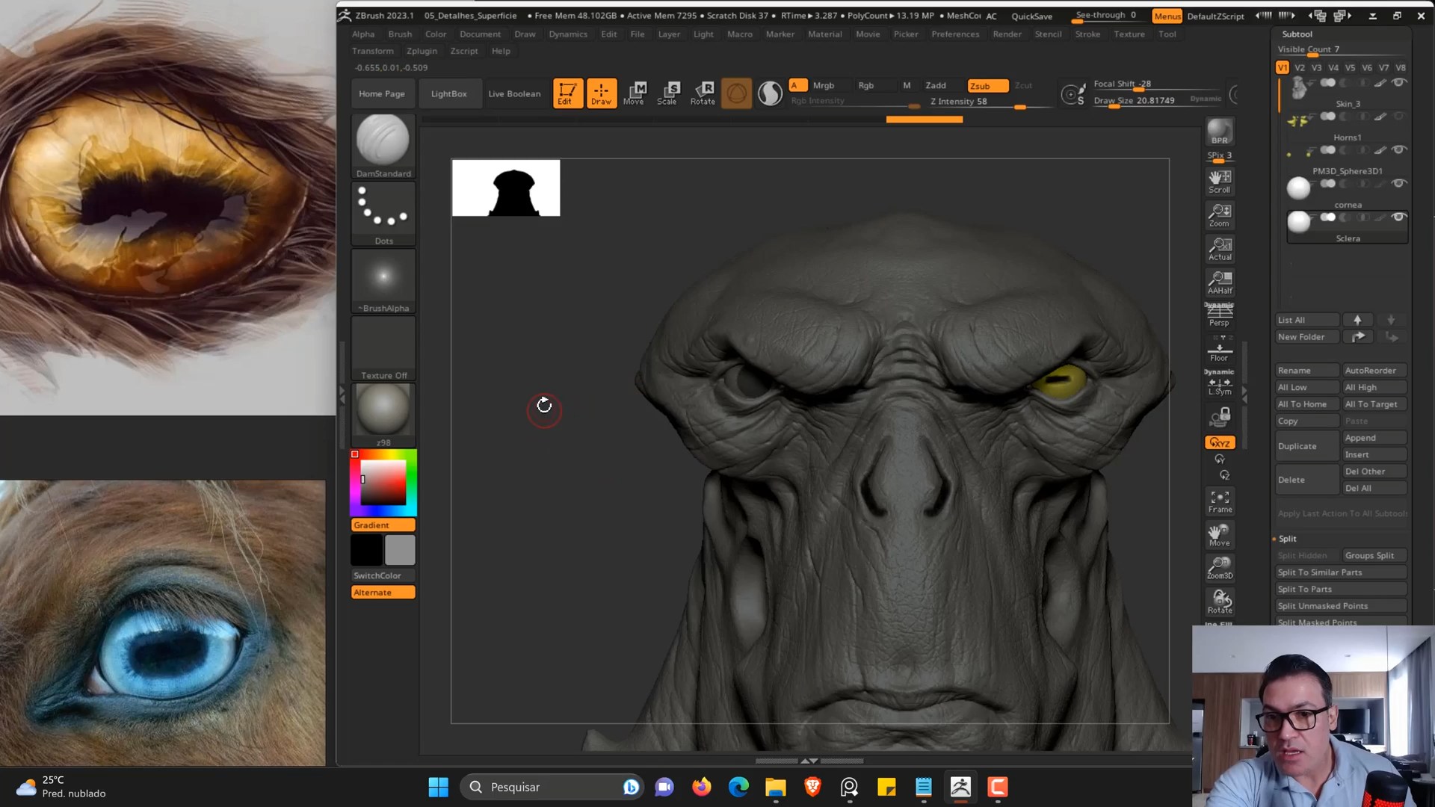Select the Rotate transform tool
This screenshot has height=807, width=1435.
coord(703,93)
